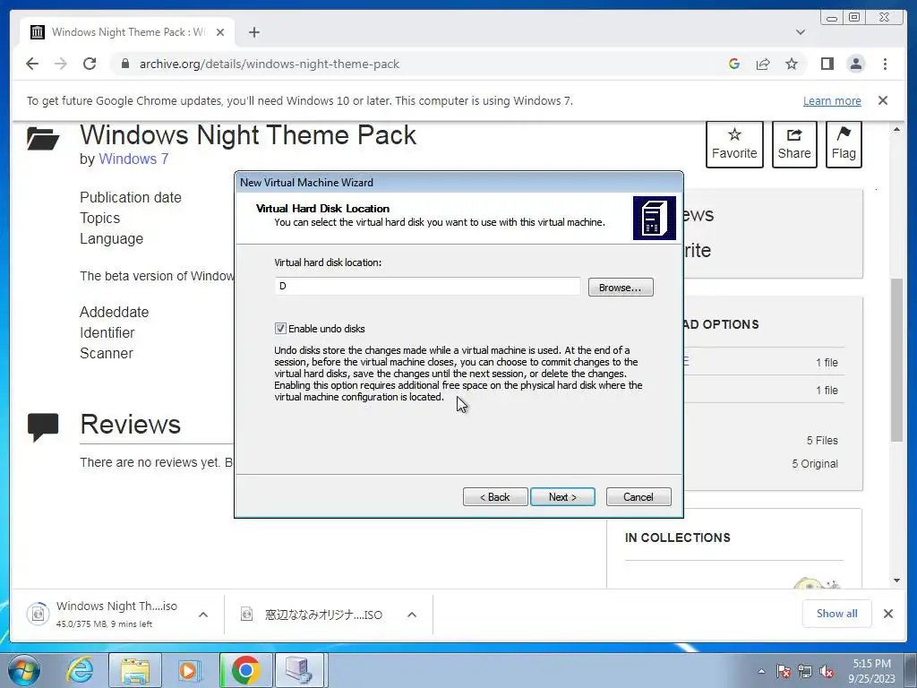Show hidden tray icons arrow
The image size is (917, 688).
[761, 671]
